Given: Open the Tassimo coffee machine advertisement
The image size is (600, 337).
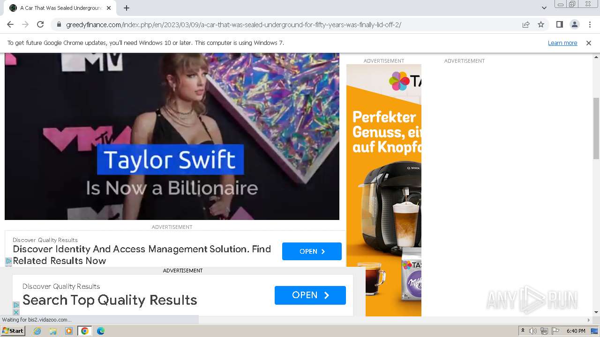Looking at the screenshot, I should [384, 190].
